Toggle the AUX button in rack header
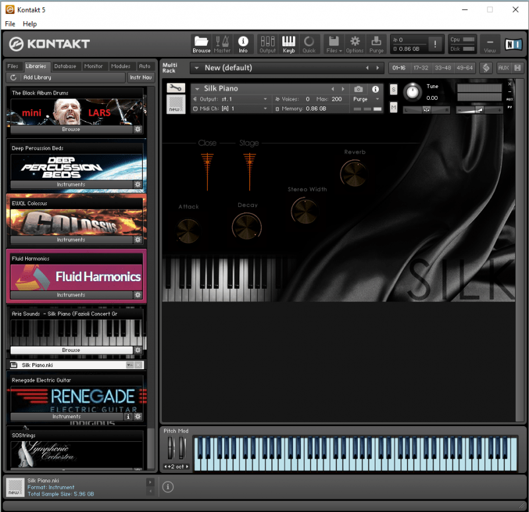The width and height of the screenshot is (529, 512). click(503, 67)
